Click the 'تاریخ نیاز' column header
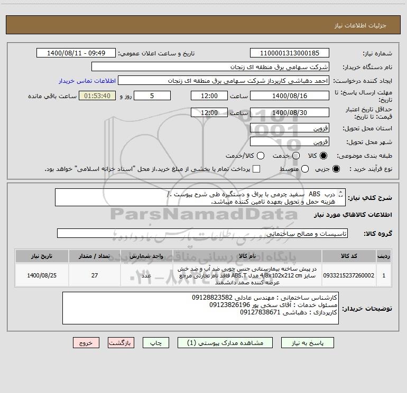Image resolution: width=407 pixels, height=393 pixels. (42, 256)
